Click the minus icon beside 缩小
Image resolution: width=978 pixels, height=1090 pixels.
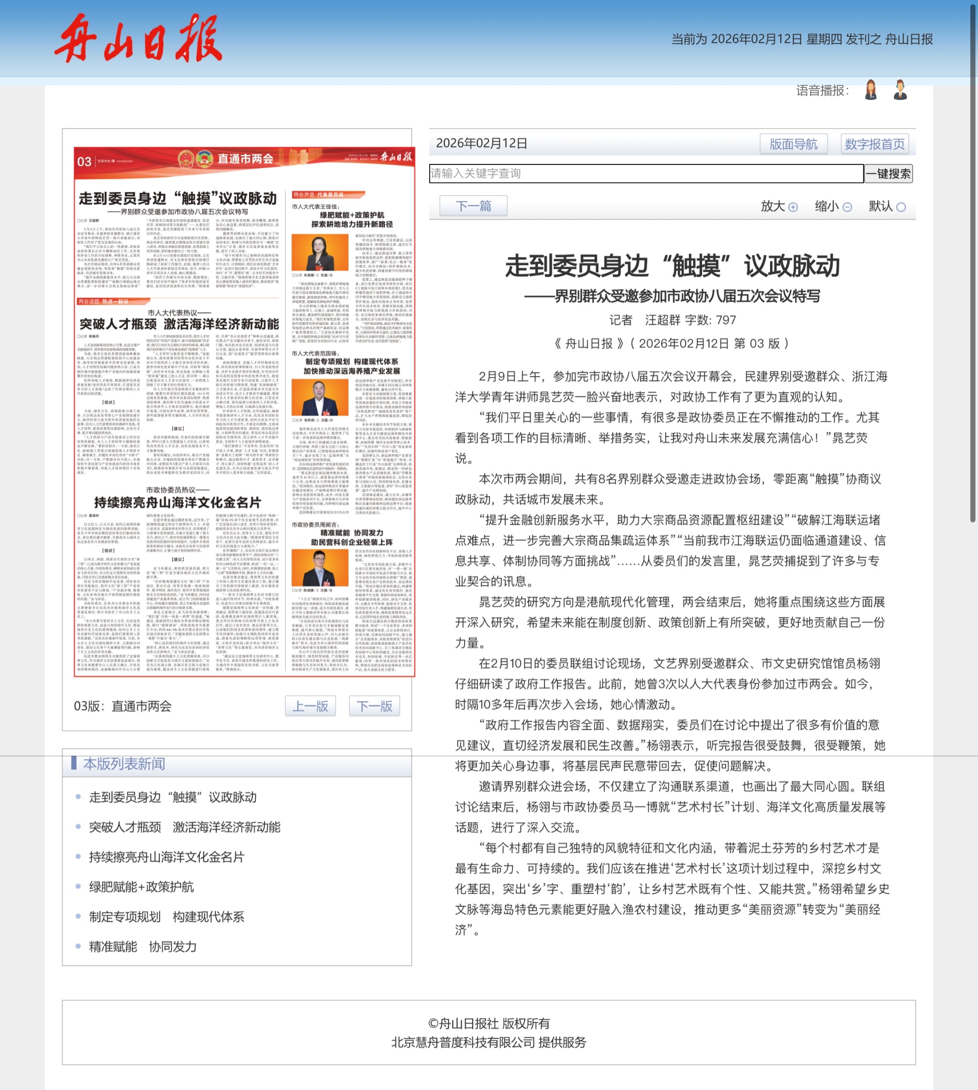[x=848, y=207]
